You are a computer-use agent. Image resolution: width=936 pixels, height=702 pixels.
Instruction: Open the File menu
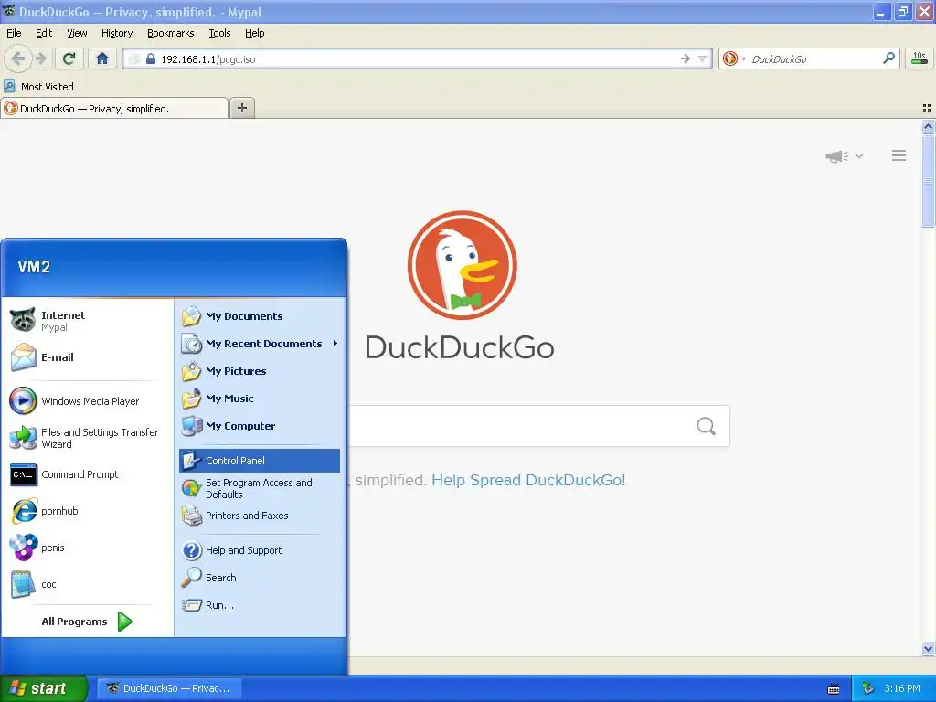pyautogui.click(x=14, y=33)
